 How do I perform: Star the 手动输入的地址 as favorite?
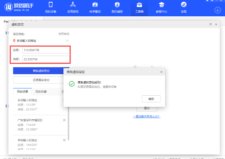pos(67,41)
